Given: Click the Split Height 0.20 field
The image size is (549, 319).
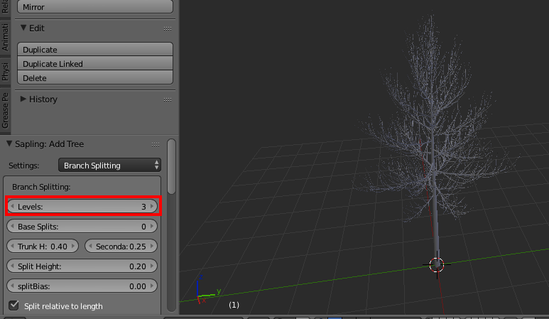Looking at the screenshot, I should [82, 266].
